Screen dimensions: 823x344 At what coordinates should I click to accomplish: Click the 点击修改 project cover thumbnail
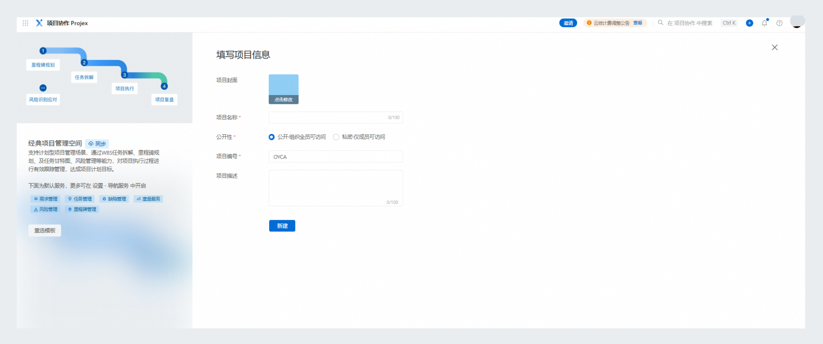283,89
